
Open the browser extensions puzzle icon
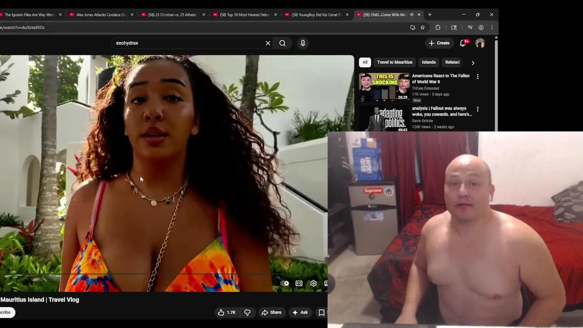tap(438, 27)
